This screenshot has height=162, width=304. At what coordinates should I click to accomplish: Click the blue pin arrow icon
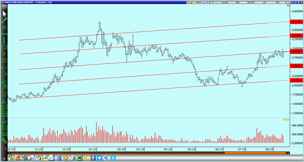[x=286, y=2]
